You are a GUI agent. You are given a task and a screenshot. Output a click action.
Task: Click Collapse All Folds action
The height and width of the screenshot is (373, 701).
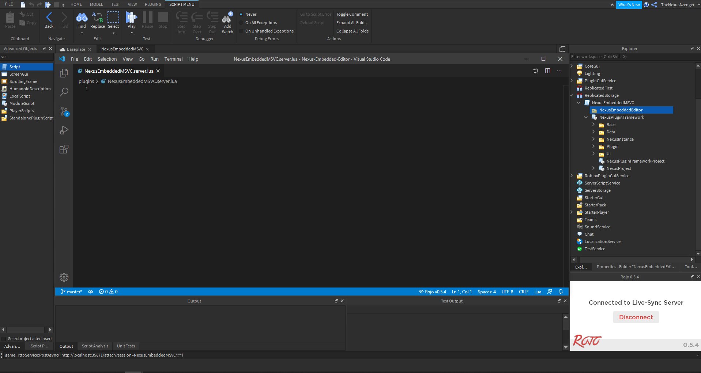point(353,31)
